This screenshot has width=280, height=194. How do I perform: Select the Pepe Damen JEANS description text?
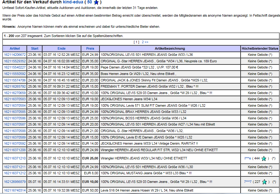pos(140,68)
